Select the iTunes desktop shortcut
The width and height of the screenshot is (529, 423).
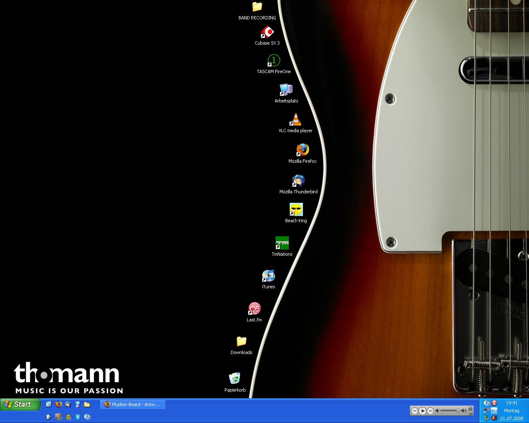coord(268,279)
